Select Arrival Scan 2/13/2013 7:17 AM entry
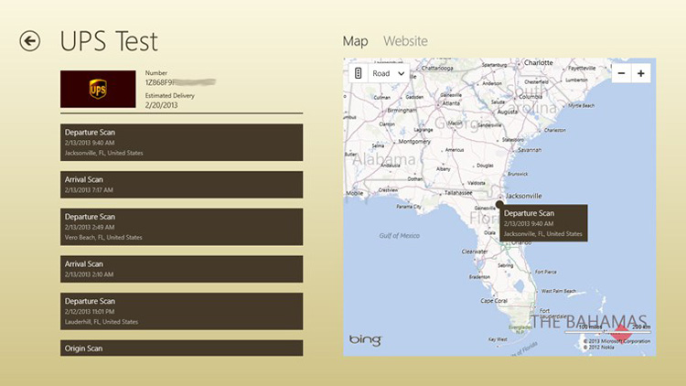Image resolution: width=686 pixels, height=386 pixels. (182, 185)
